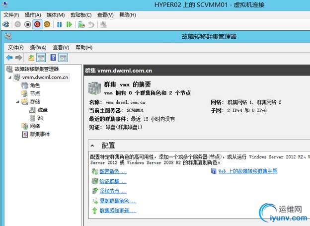Click the blue Help question-mark icon
This screenshot has width=310, height=226.
53,58
